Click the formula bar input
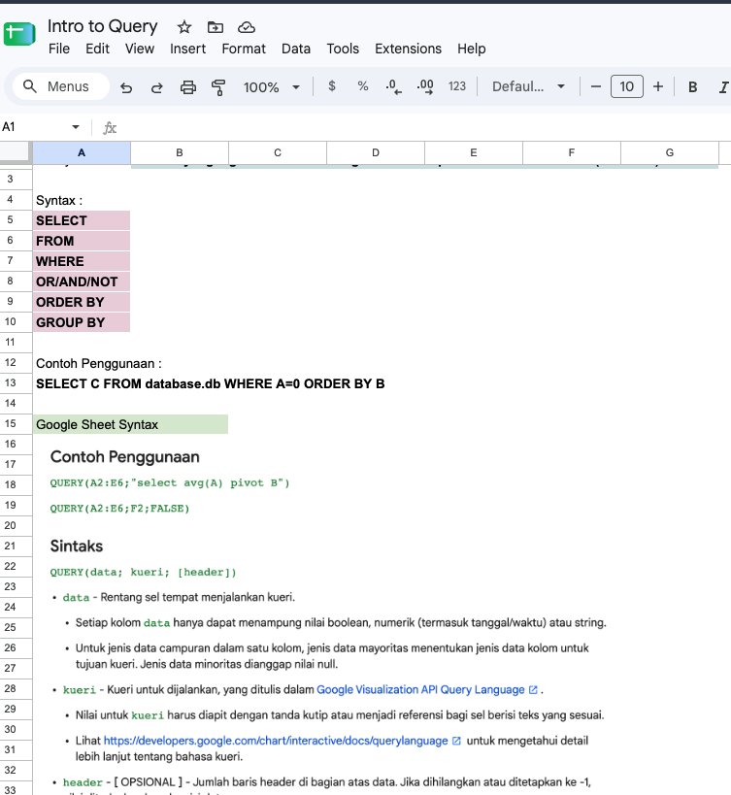The image size is (731, 795). tap(426, 127)
